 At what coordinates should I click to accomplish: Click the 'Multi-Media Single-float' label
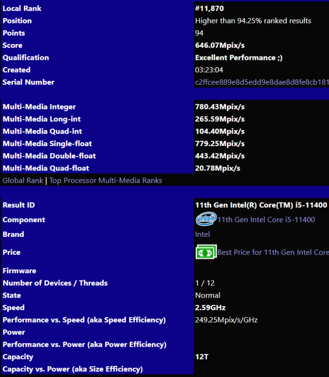(x=47, y=144)
